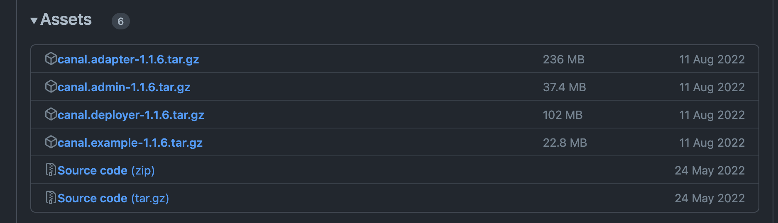The image size is (778, 223).
Task: Click archive icon beside Source code (tar.gz)
Action: point(51,198)
